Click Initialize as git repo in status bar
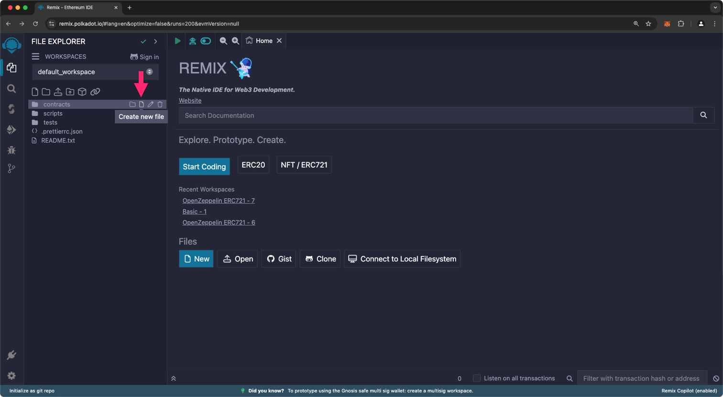 tap(32, 391)
